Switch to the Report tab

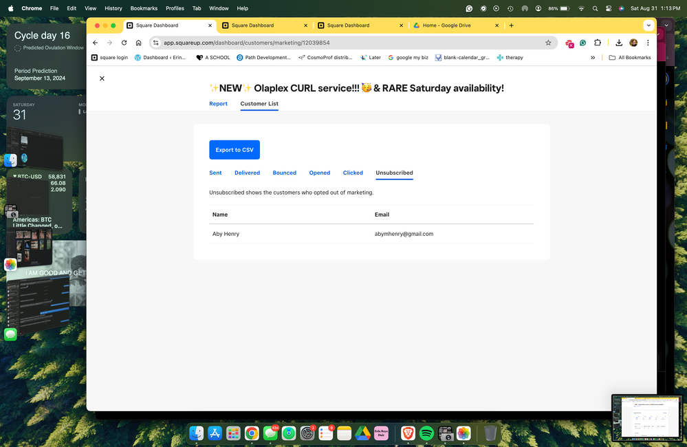point(218,104)
